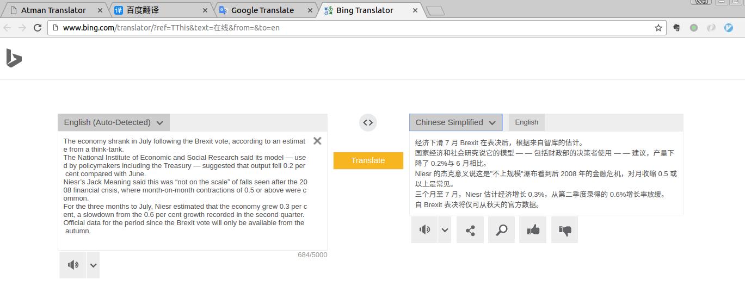Click the green circle extension icon
745x286 pixels.
point(694,28)
